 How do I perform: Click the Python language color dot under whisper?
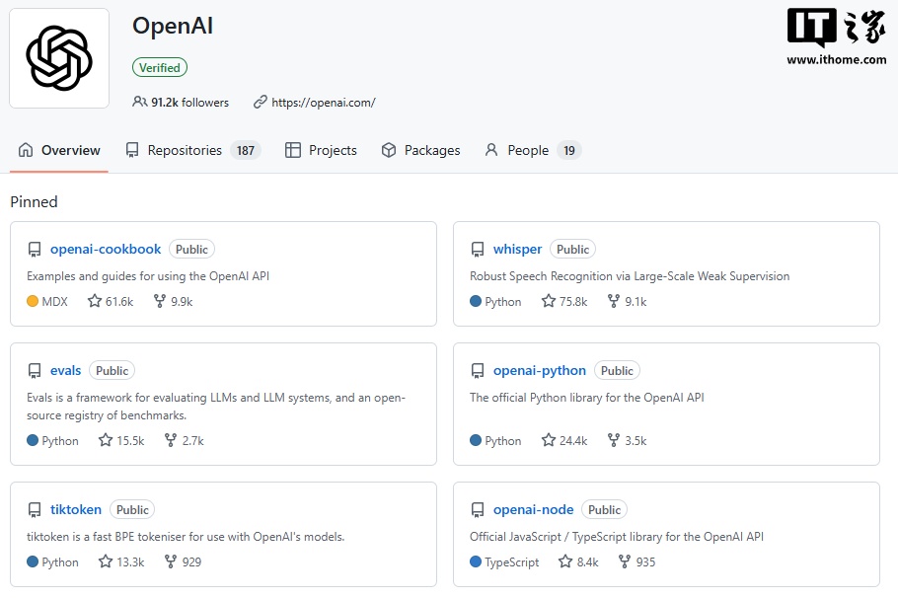(477, 301)
